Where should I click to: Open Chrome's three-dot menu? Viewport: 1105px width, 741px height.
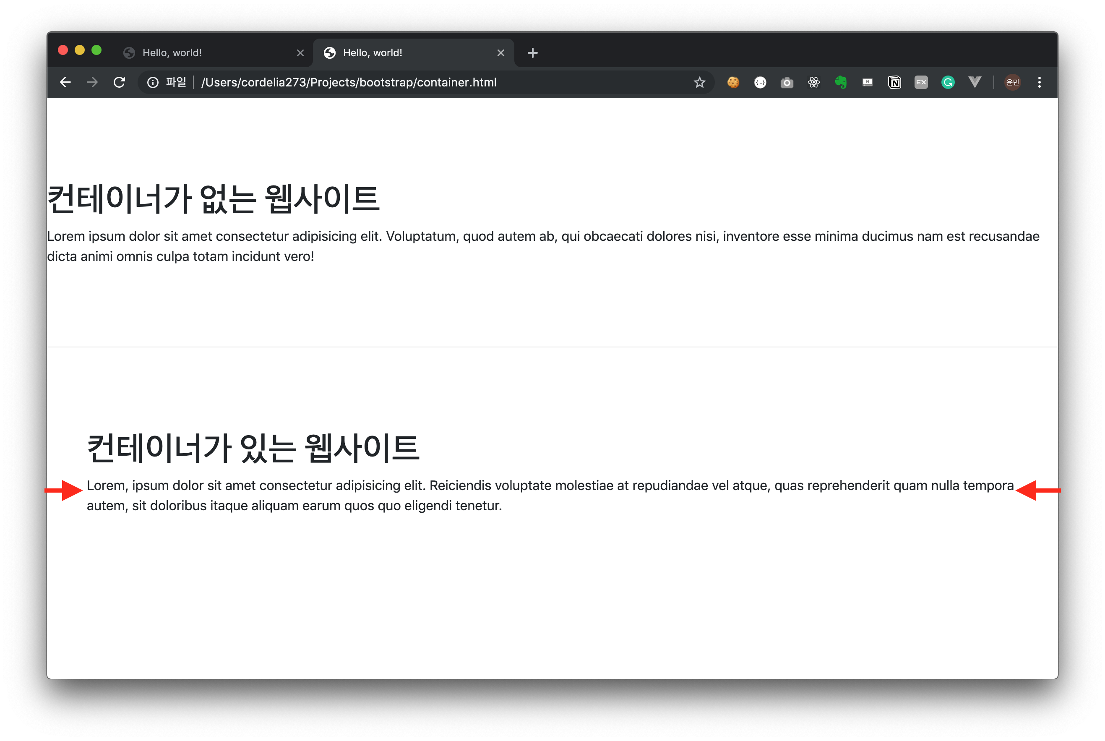(1039, 82)
